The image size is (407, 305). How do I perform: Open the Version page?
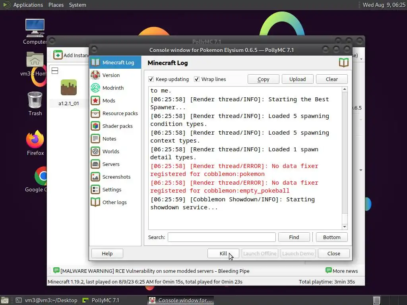[115, 75]
